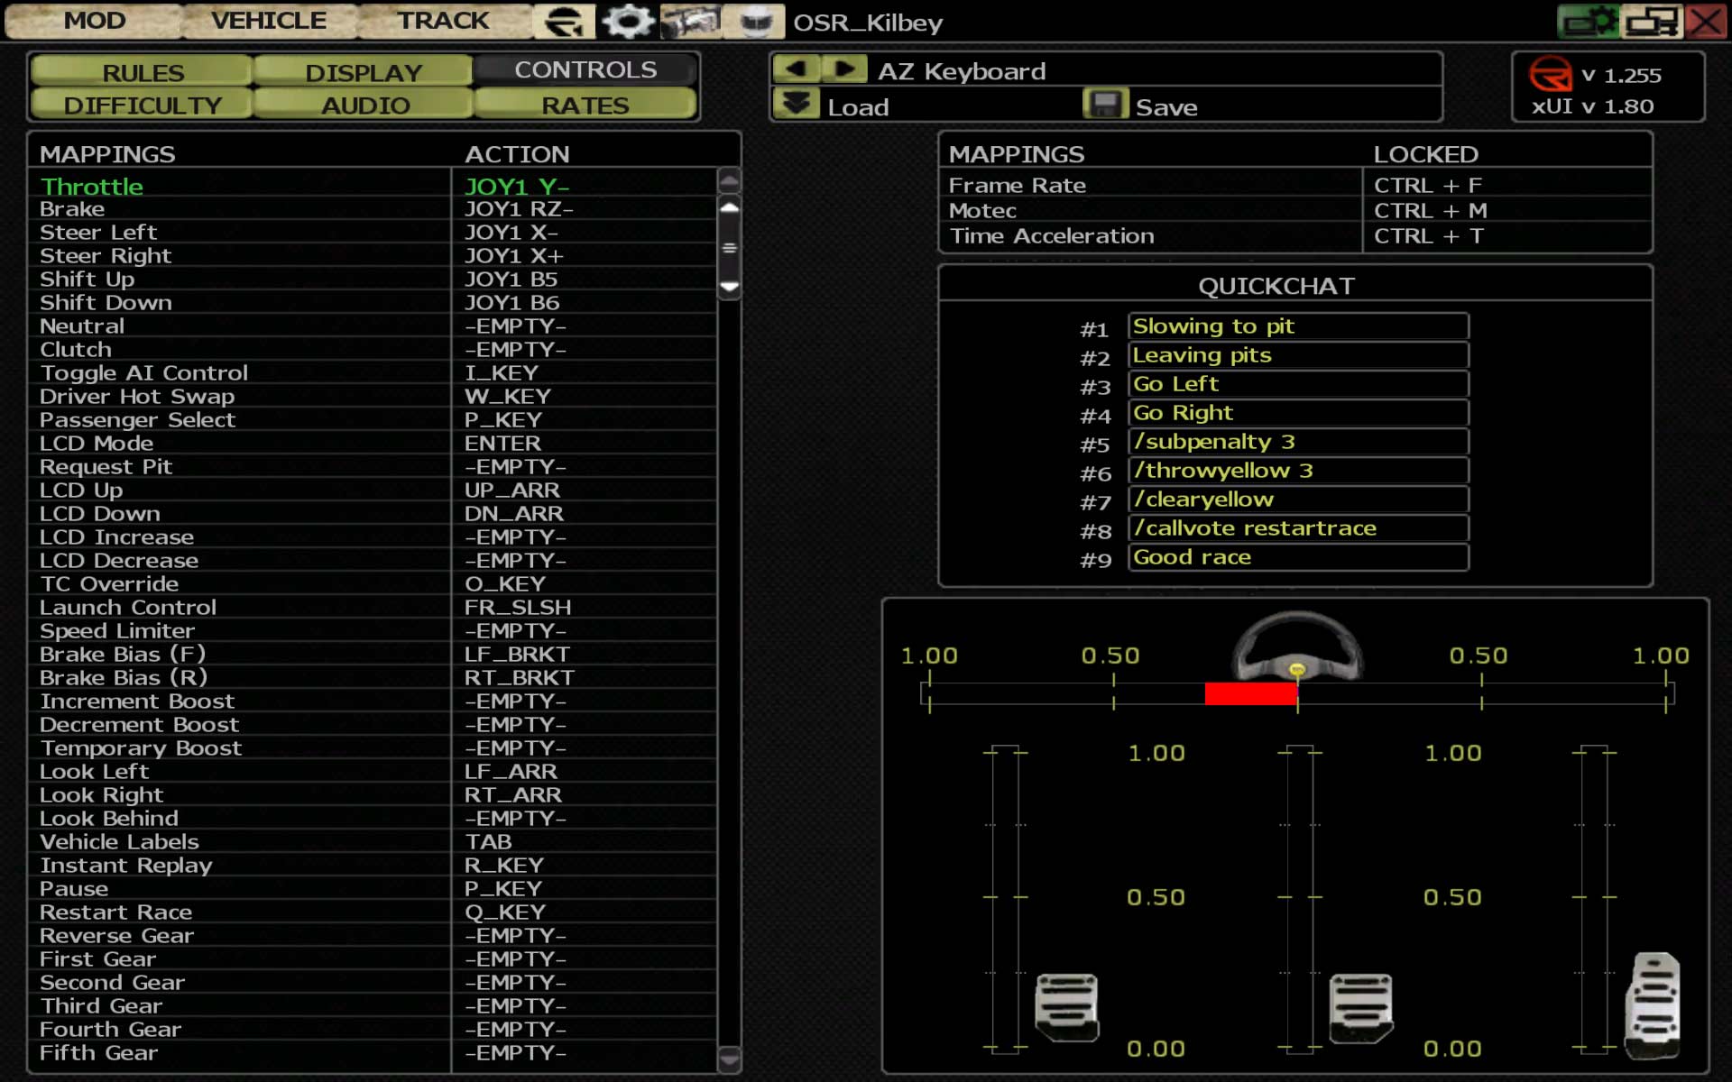
Task: Click the video camera replay icon
Action: pyautogui.click(x=690, y=21)
